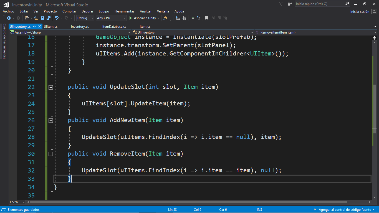The height and width of the screenshot is (213, 379).
Task: Open the RemoveItem(Item item) member dropdown
Action: [315, 32]
